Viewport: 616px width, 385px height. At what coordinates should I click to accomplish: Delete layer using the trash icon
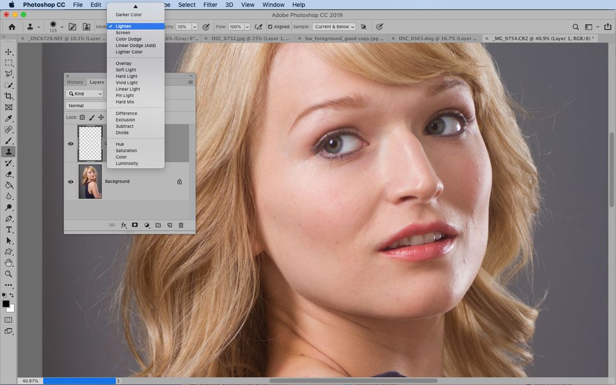click(180, 225)
